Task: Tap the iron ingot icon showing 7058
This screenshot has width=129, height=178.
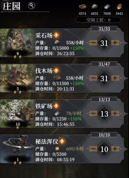Action: pos(107,7)
